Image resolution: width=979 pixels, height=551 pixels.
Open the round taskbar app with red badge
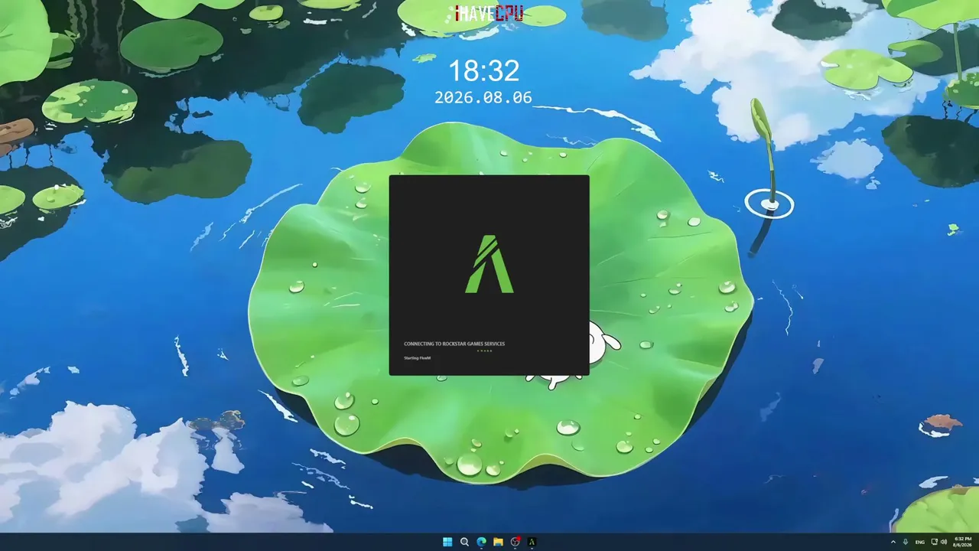pos(515,542)
